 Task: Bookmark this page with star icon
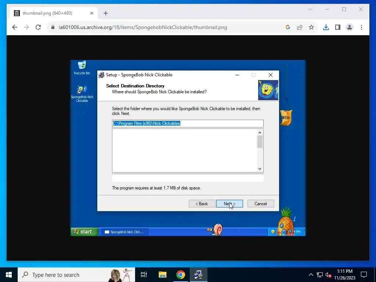(x=311, y=27)
